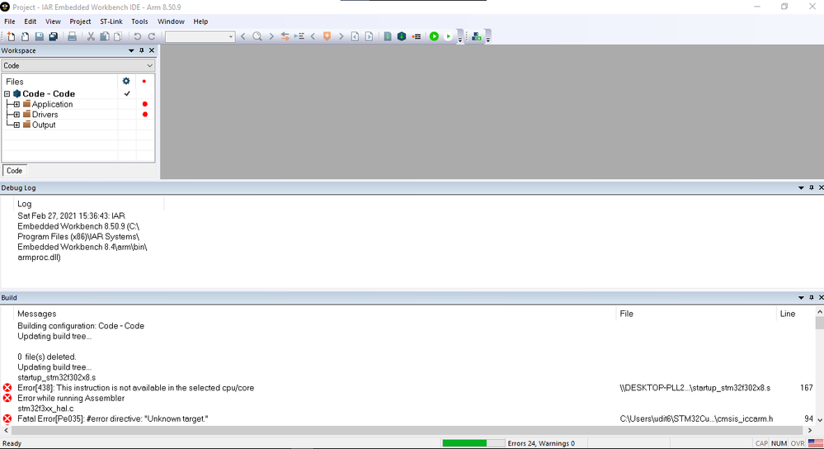
Task: Open the Project menu
Action: coord(80,21)
